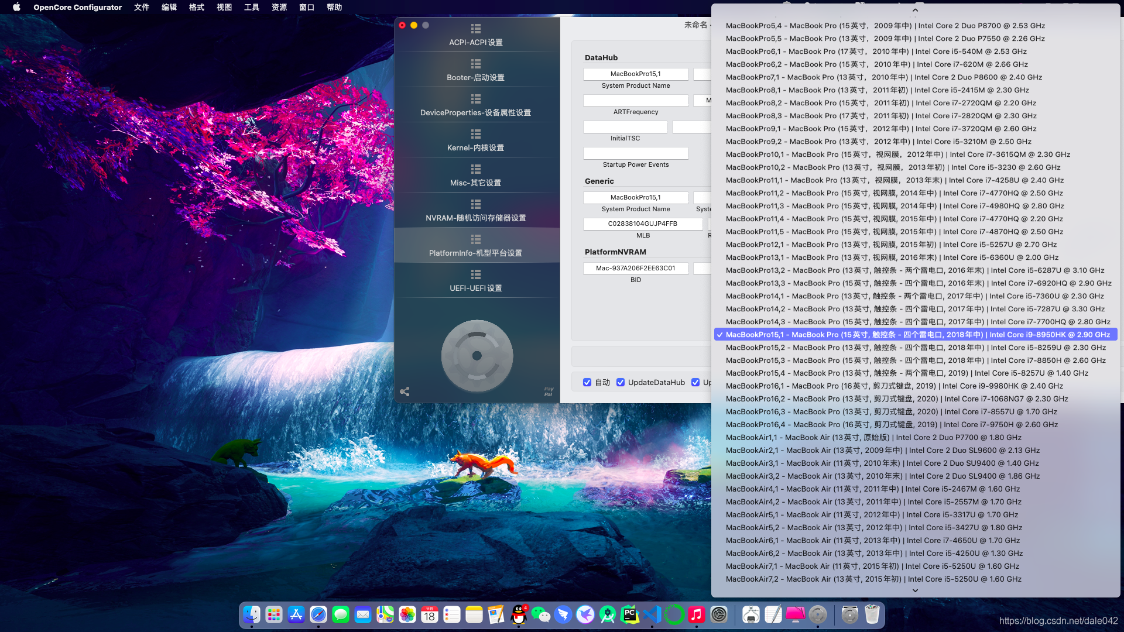
Task: Toggle the 自动 checkbox
Action: [x=587, y=382]
